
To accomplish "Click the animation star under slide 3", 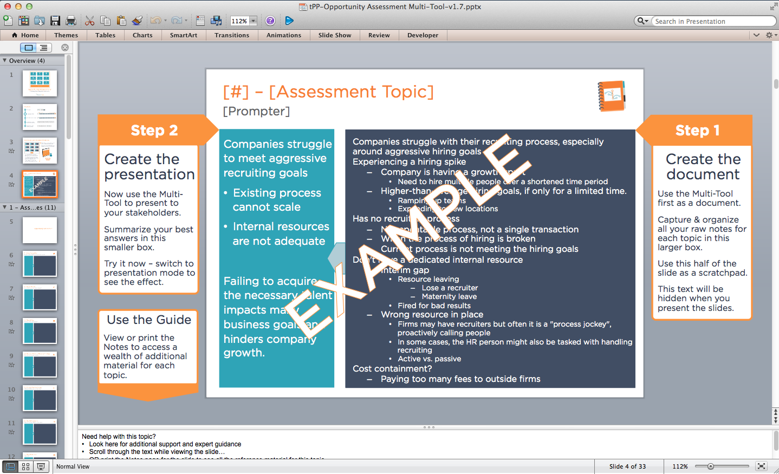I will point(11,151).
